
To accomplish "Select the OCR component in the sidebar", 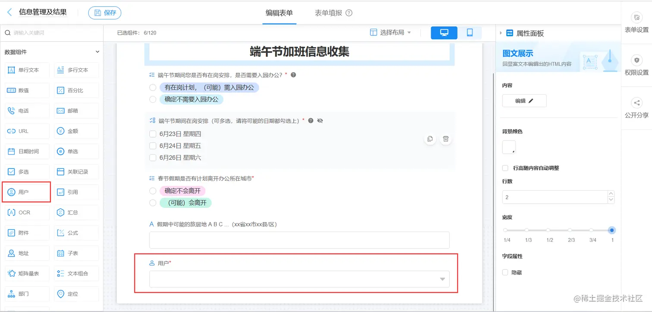I will (x=26, y=212).
